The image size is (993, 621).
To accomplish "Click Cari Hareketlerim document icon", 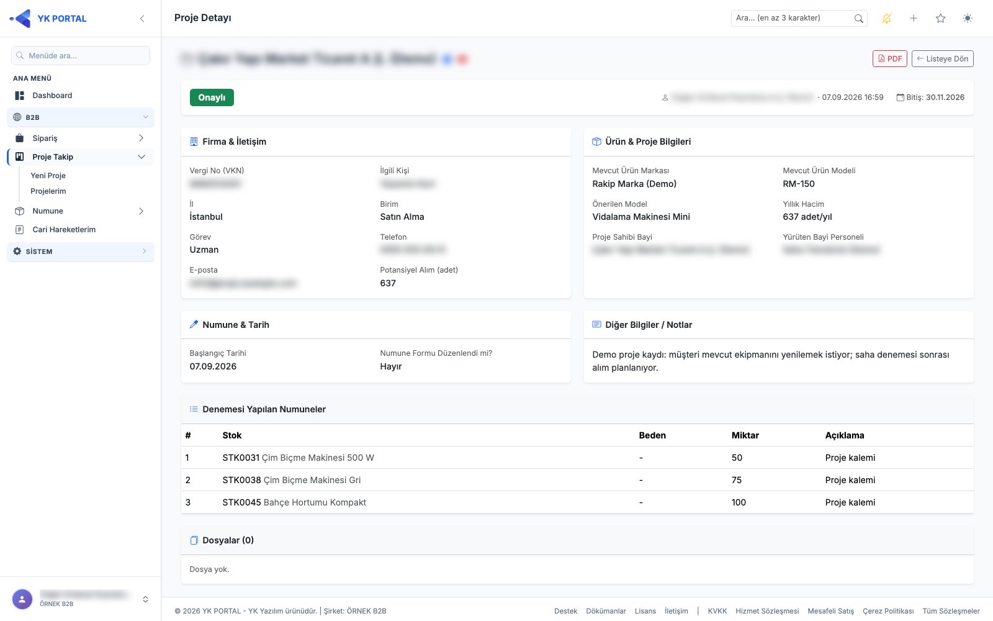I will [19, 230].
